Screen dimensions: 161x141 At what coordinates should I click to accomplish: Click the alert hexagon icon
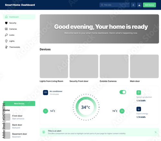(x=44, y=132)
